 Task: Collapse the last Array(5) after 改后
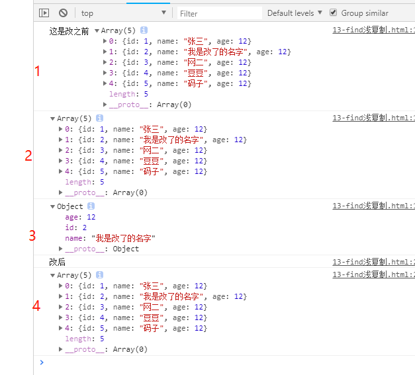click(x=53, y=276)
